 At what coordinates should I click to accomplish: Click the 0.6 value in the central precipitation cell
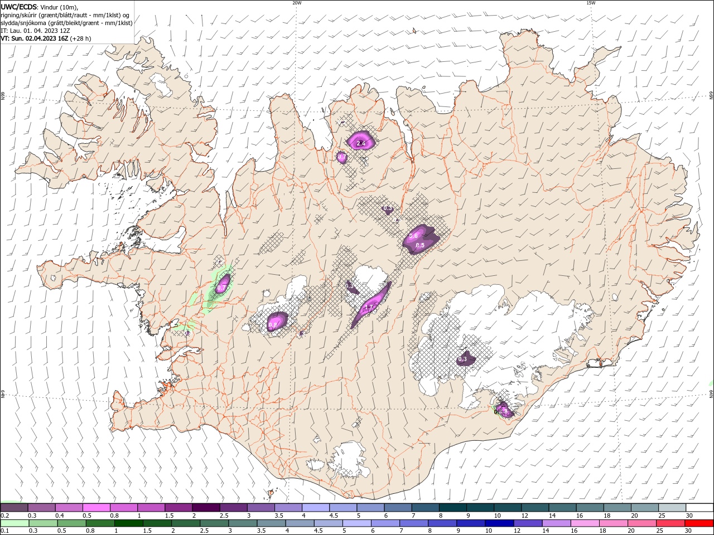[413, 236]
